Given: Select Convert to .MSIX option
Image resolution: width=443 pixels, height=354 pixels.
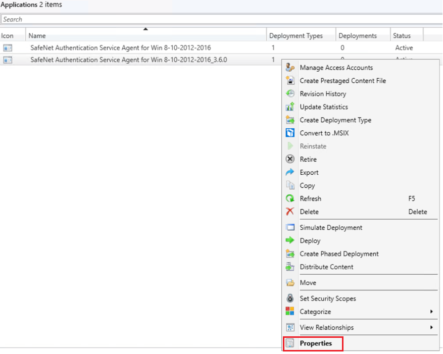Looking at the screenshot, I should click(x=361, y=133).
